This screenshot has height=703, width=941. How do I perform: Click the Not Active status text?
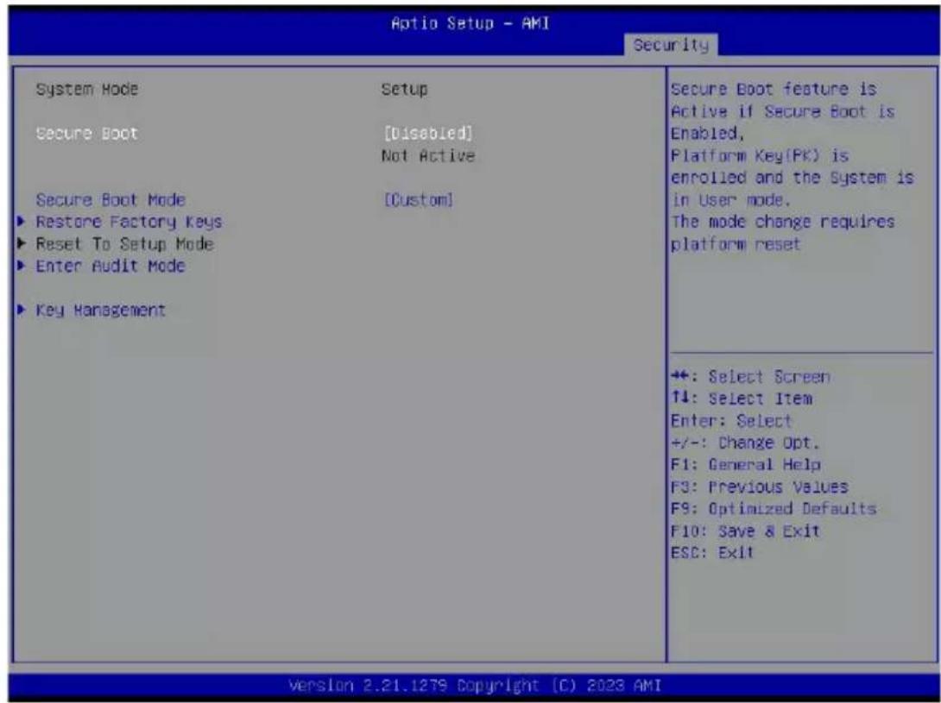[428, 156]
